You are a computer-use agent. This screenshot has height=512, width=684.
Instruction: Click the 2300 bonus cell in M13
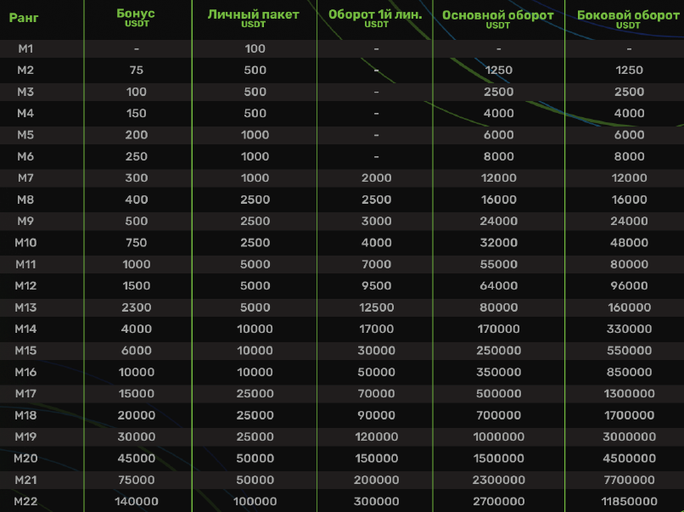(x=136, y=307)
